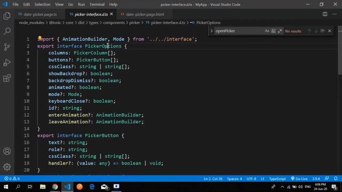Change language mode via TypeScript

tap(277, 179)
